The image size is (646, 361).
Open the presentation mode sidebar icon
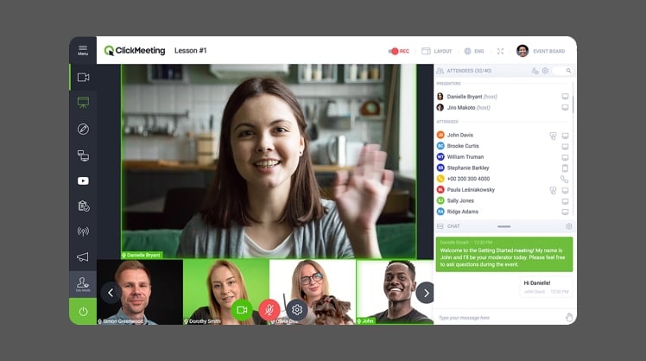pyautogui.click(x=83, y=103)
